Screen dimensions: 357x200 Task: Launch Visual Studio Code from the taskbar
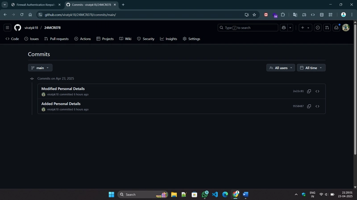coord(215,194)
